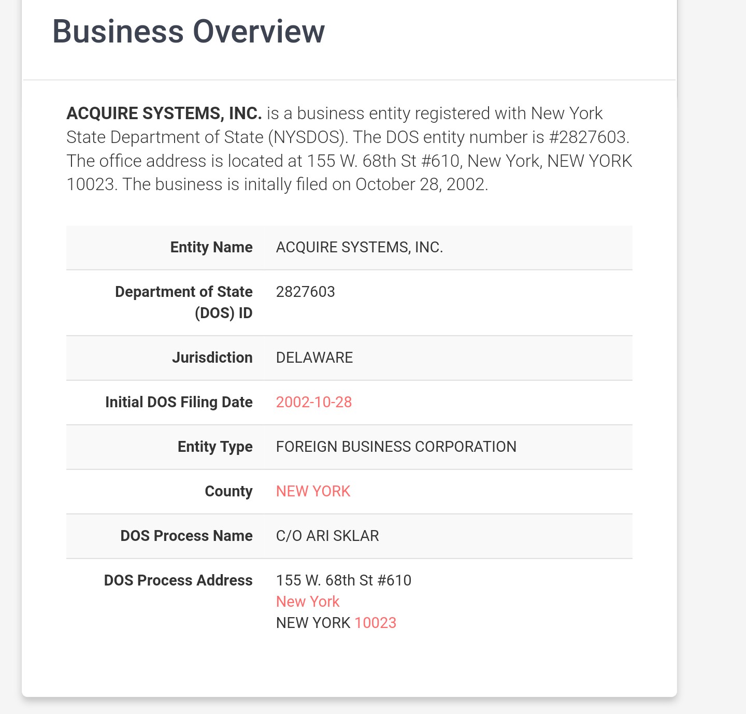
Task: Click the Entity Name value ACQUIRE SYSTEMS, INC.
Action: coord(360,247)
